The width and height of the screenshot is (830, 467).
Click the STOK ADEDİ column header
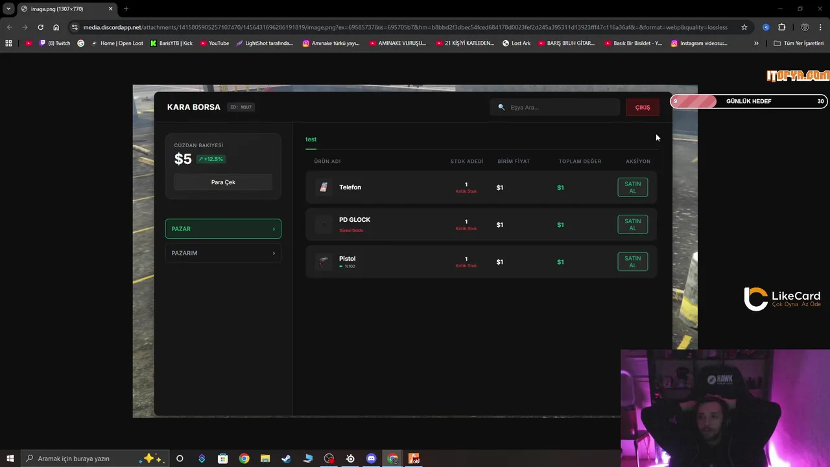click(467, 162)
